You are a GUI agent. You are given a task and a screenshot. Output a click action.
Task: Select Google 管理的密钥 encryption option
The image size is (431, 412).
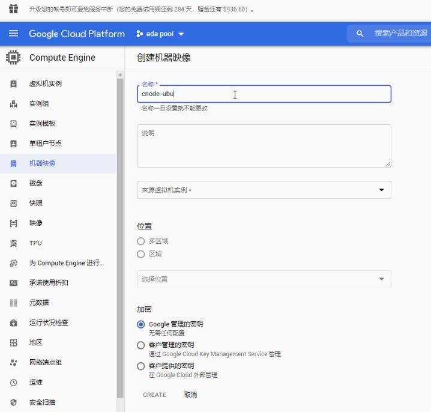pos(140,324)
